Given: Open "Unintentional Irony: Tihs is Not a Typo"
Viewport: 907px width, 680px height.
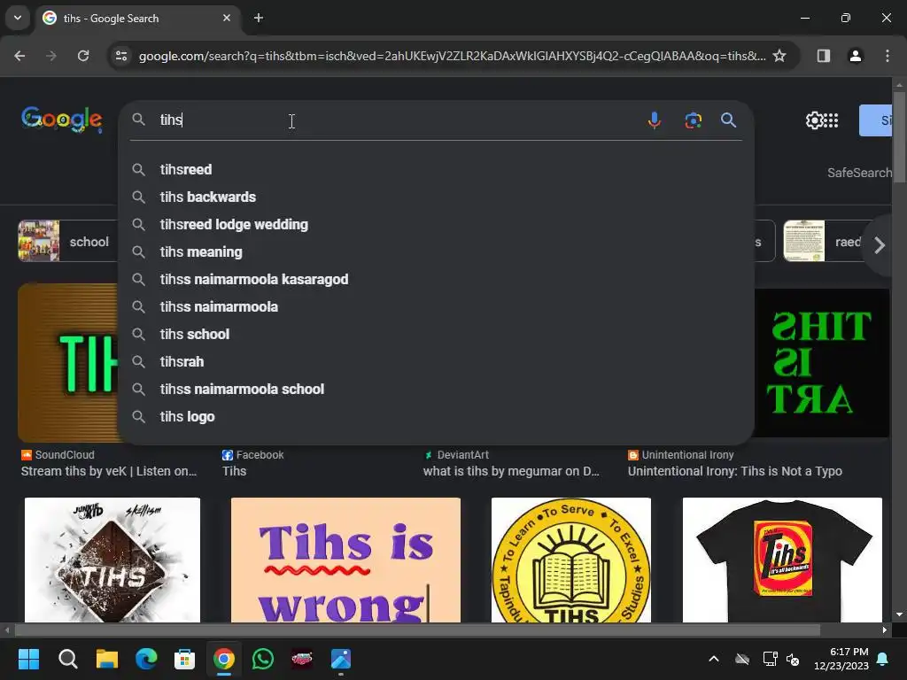Looking at the screenshot, I should tap(734, 471).
